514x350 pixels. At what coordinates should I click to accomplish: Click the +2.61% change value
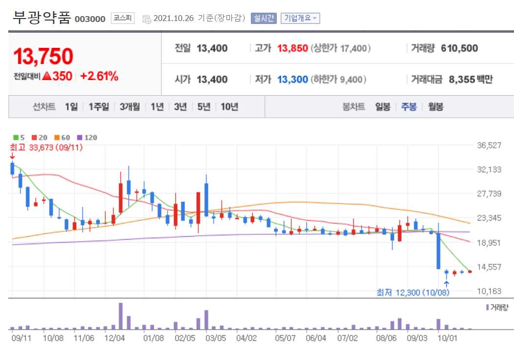click(x=99, y=76)
